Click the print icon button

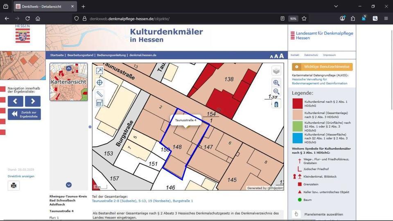point(14,185)
